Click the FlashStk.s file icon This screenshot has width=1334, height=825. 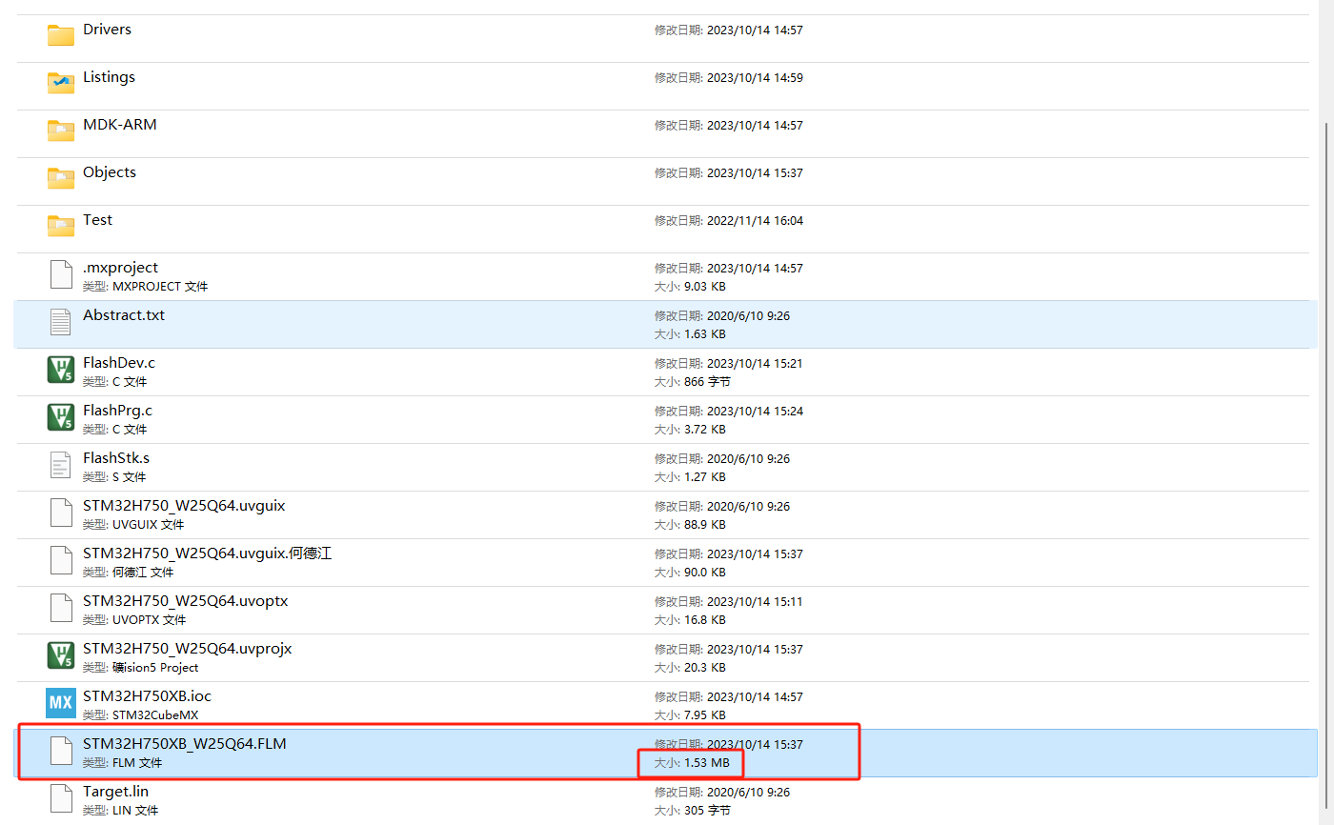point(61,465)
